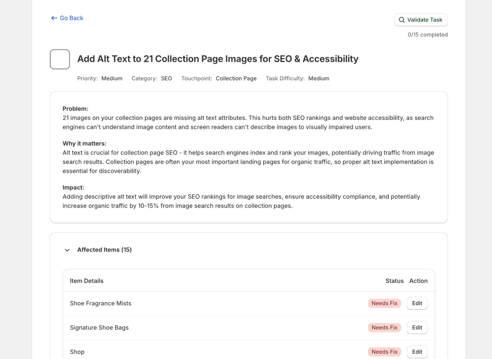Click the Item Details column header
The image size is (492, 359).
87,281
